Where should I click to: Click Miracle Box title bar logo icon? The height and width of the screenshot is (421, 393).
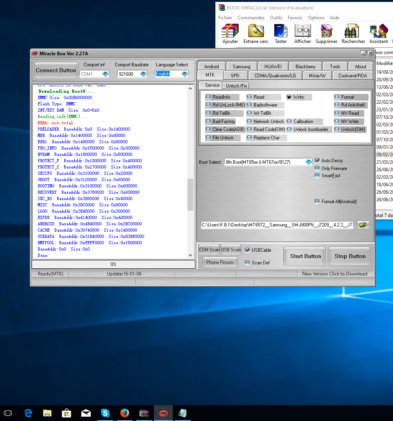coord(35,53)
